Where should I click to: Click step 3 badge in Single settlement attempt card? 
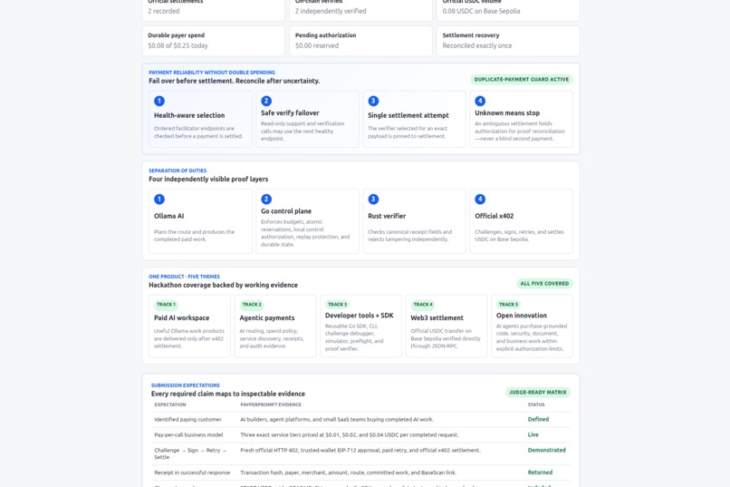pos(373,101)
